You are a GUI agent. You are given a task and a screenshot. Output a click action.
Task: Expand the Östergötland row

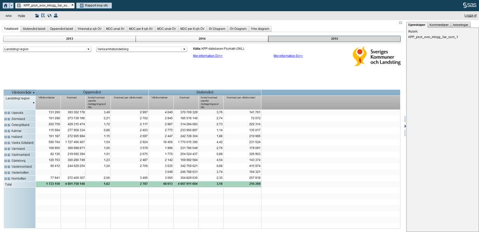coord(6,125)
